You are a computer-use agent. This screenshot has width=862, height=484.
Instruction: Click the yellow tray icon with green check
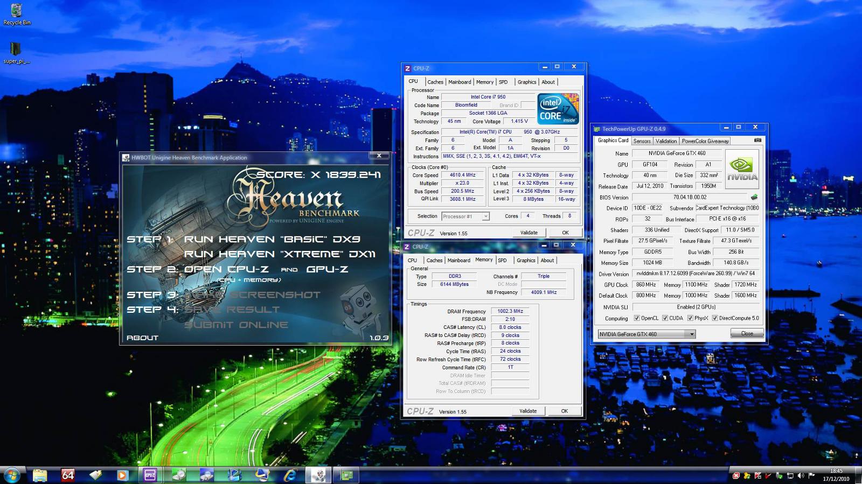coord(747,475)
